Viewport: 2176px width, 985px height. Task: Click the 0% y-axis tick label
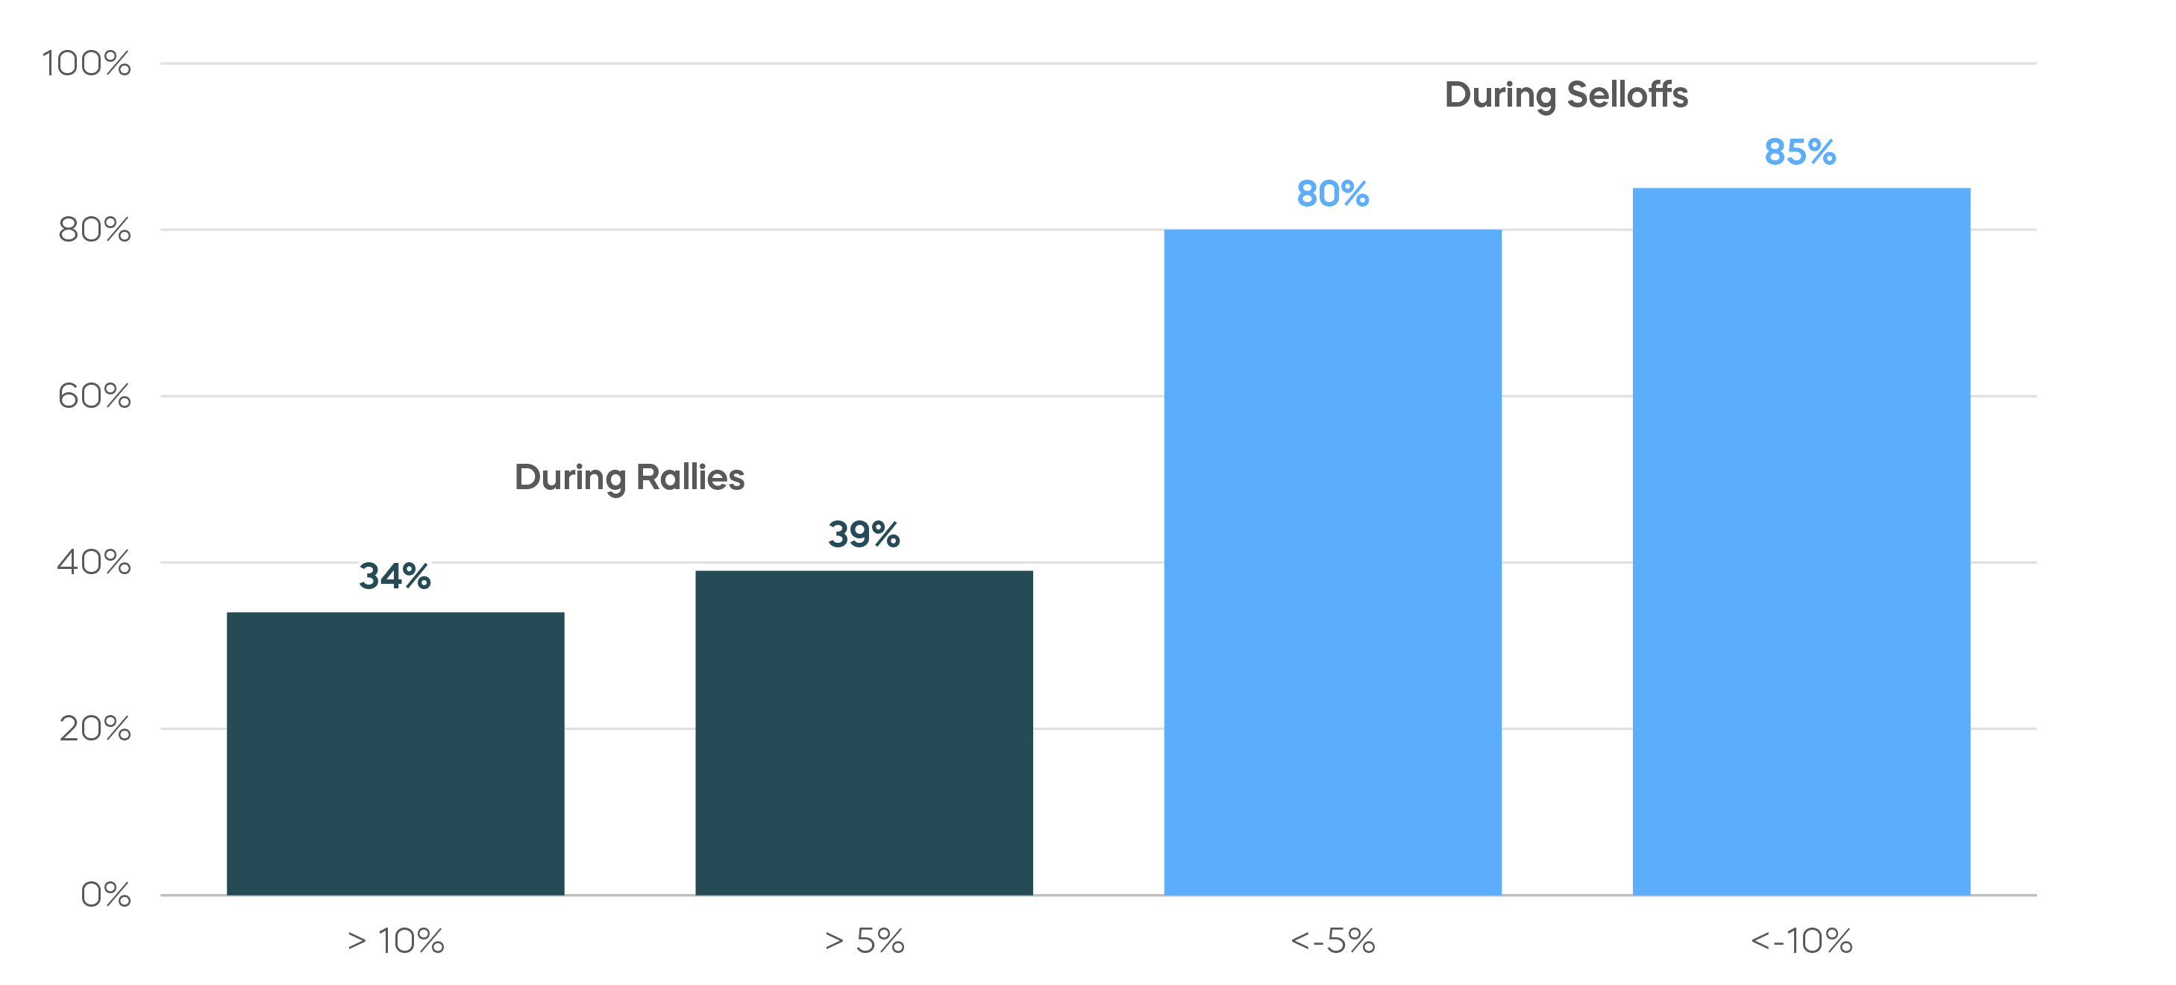click(106, 895)
